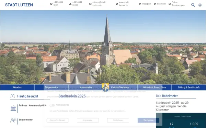The image size is (206, 128).
Task: Click the binoculars icon by Häufig besucht
Action: coord(13,96)
